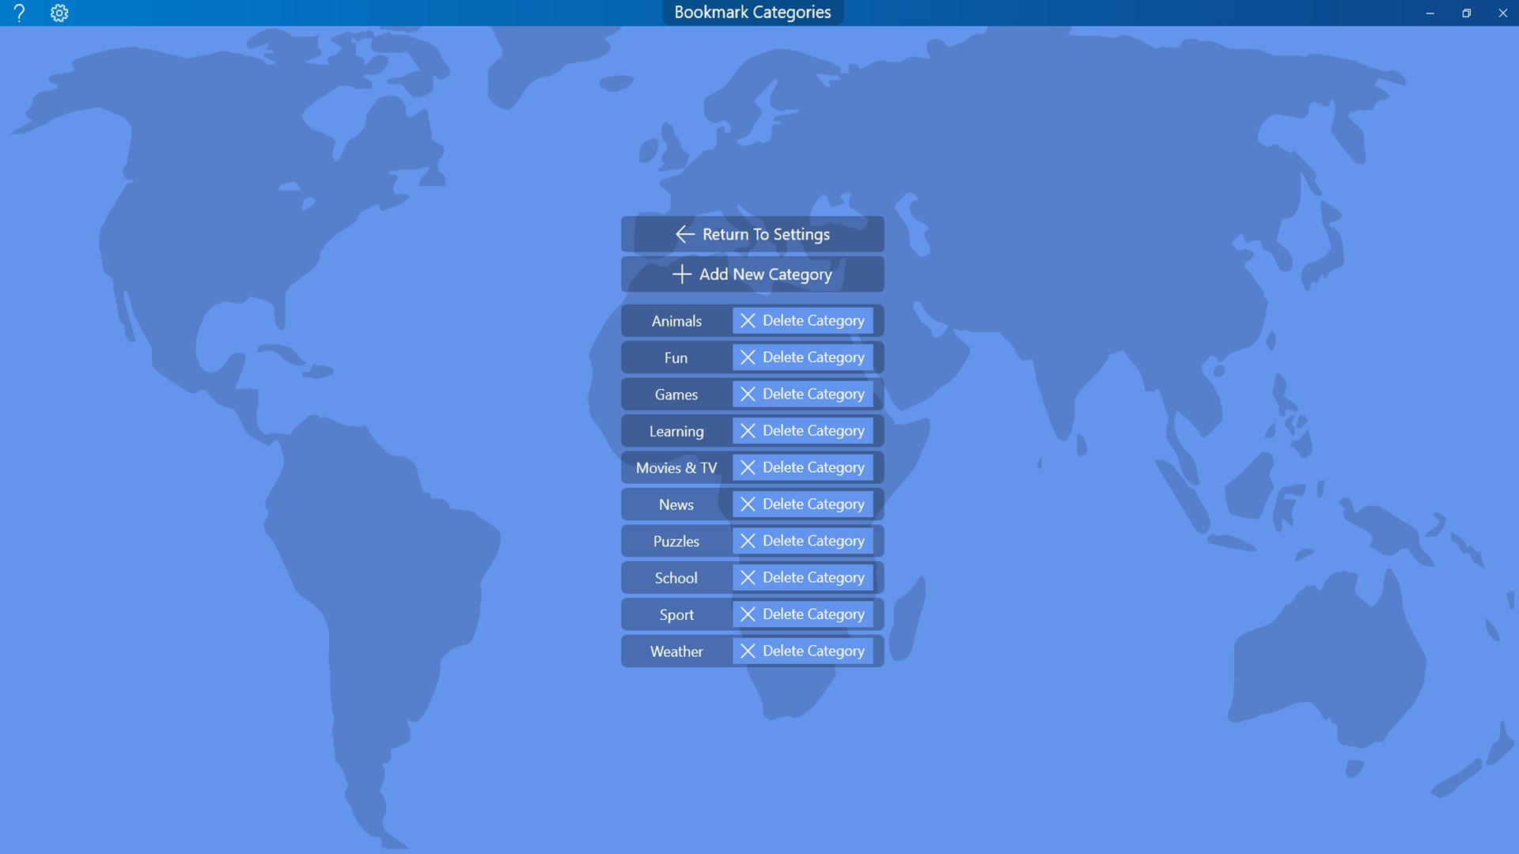Delete the School category
The image size is (1519, 854).
tap(802, 578)
